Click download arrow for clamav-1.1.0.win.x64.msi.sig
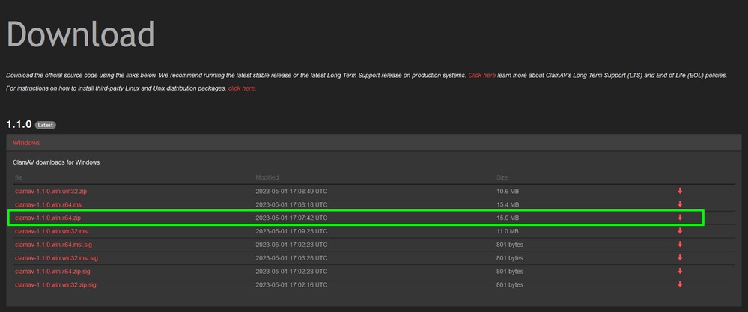Image resolution: width=748 pixels, height=312 pixels. (680, 245)
